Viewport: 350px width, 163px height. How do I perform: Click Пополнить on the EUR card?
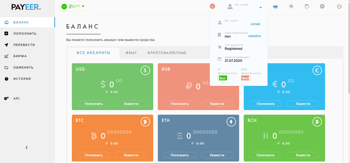266,104
